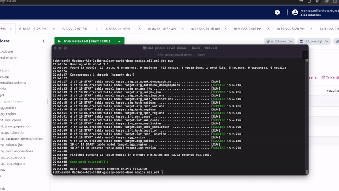The width and height of the screenshot is (339, 191).
Task: Open the user account avatar icon
Action: [295, 12]
